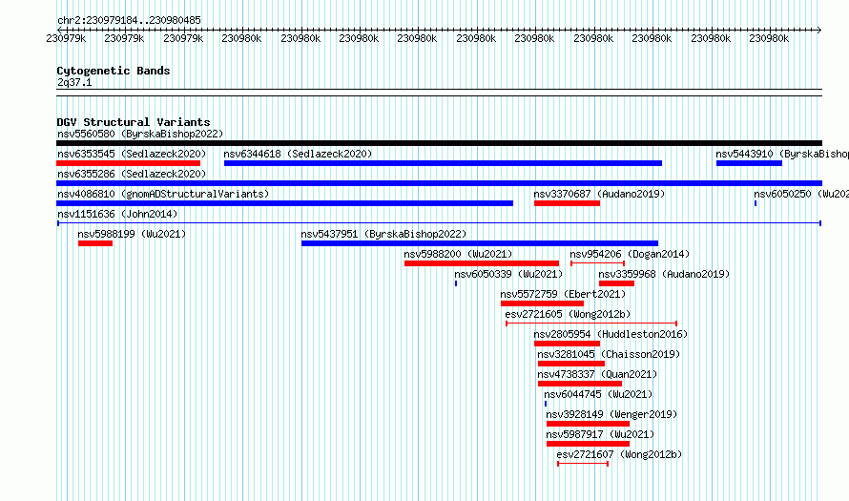The image size is (849, 501).
Task: Open nsv2805954 (Huddleston2016) label
Action: tap(611, 334)
